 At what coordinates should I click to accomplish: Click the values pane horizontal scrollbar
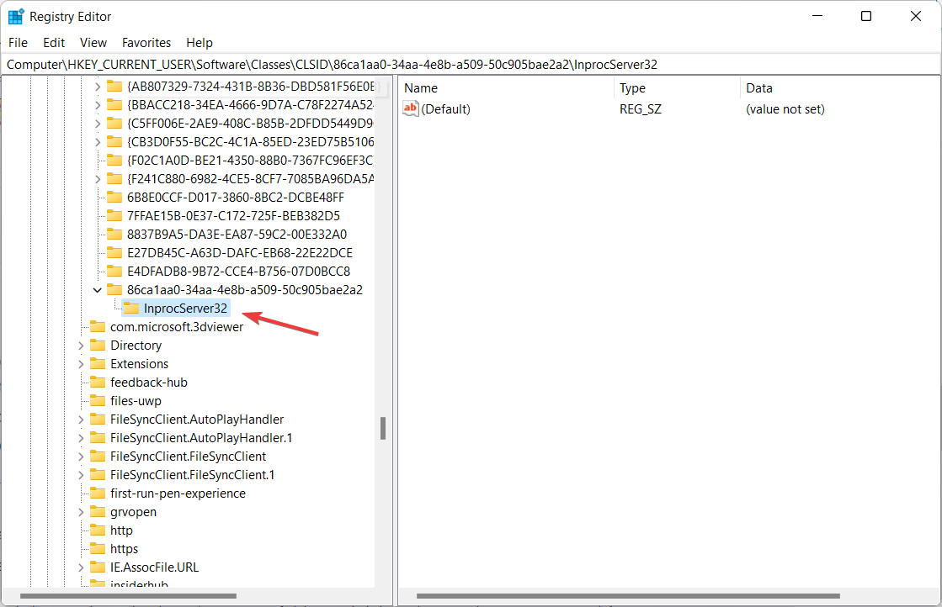point(628,596)
